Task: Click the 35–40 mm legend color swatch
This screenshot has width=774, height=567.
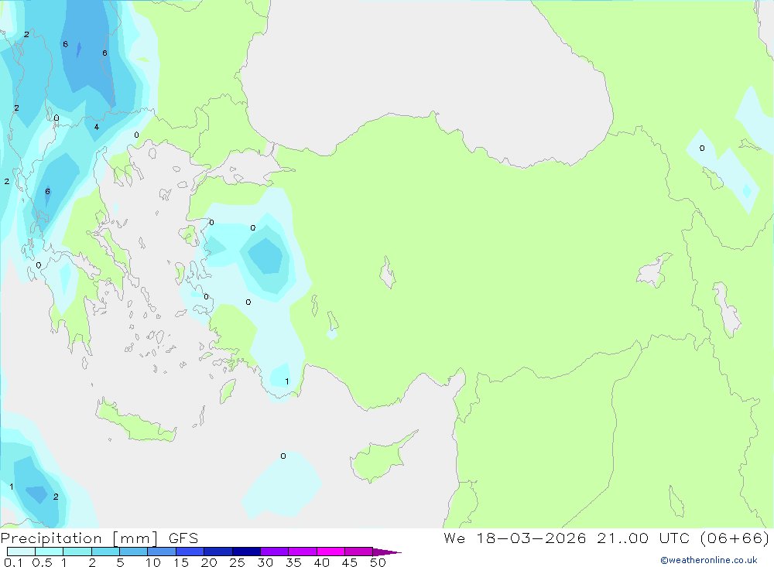Action: click(303, 552)
